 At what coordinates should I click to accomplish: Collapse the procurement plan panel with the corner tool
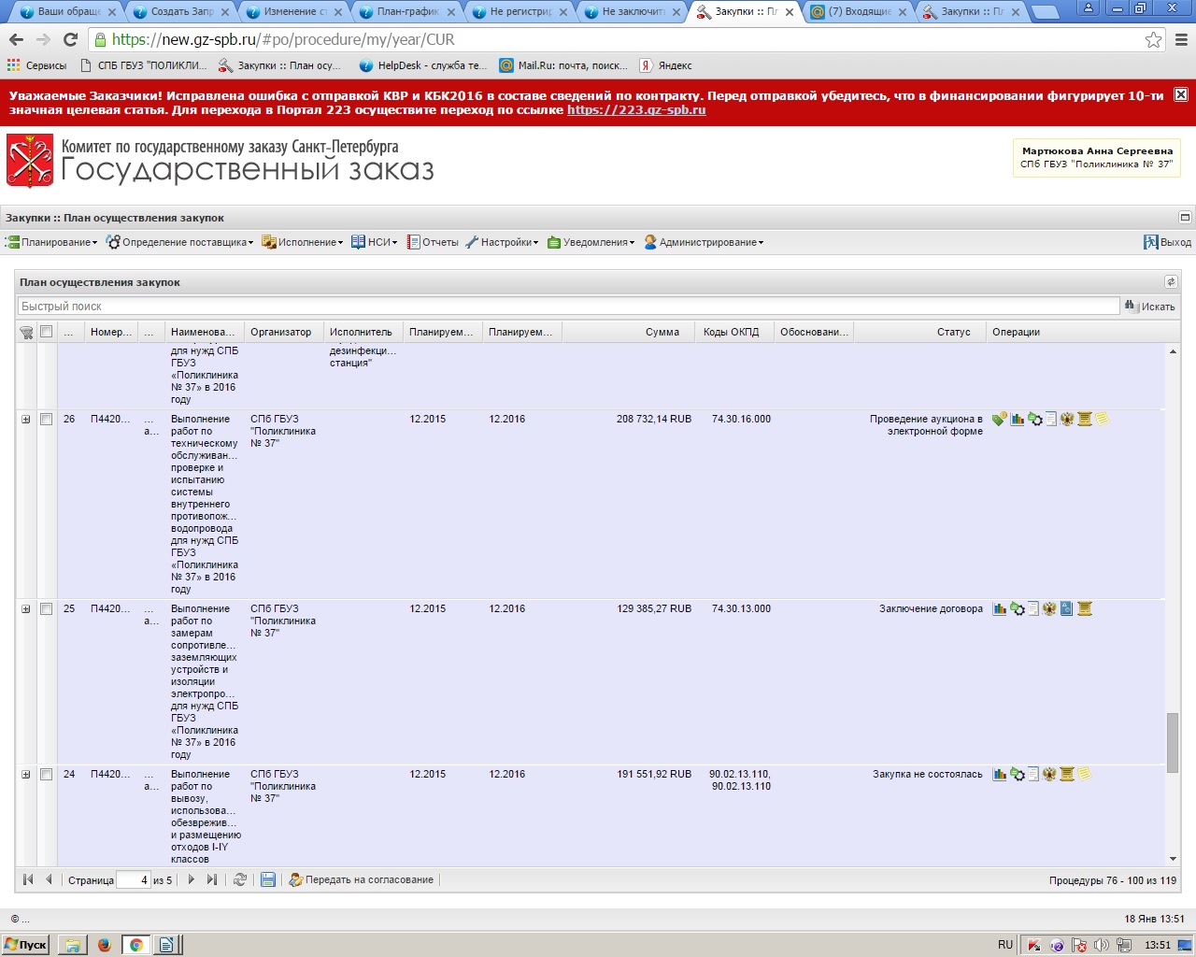pos(1171,282)
